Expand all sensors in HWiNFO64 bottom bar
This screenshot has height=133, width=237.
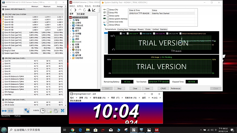click(x=4, y=111)
